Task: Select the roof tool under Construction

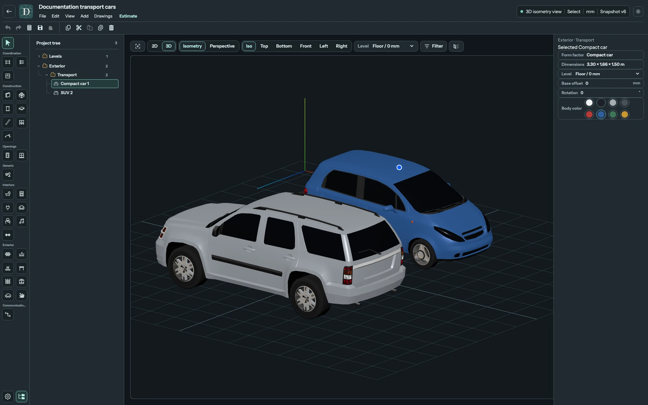Action: point(8,136)
